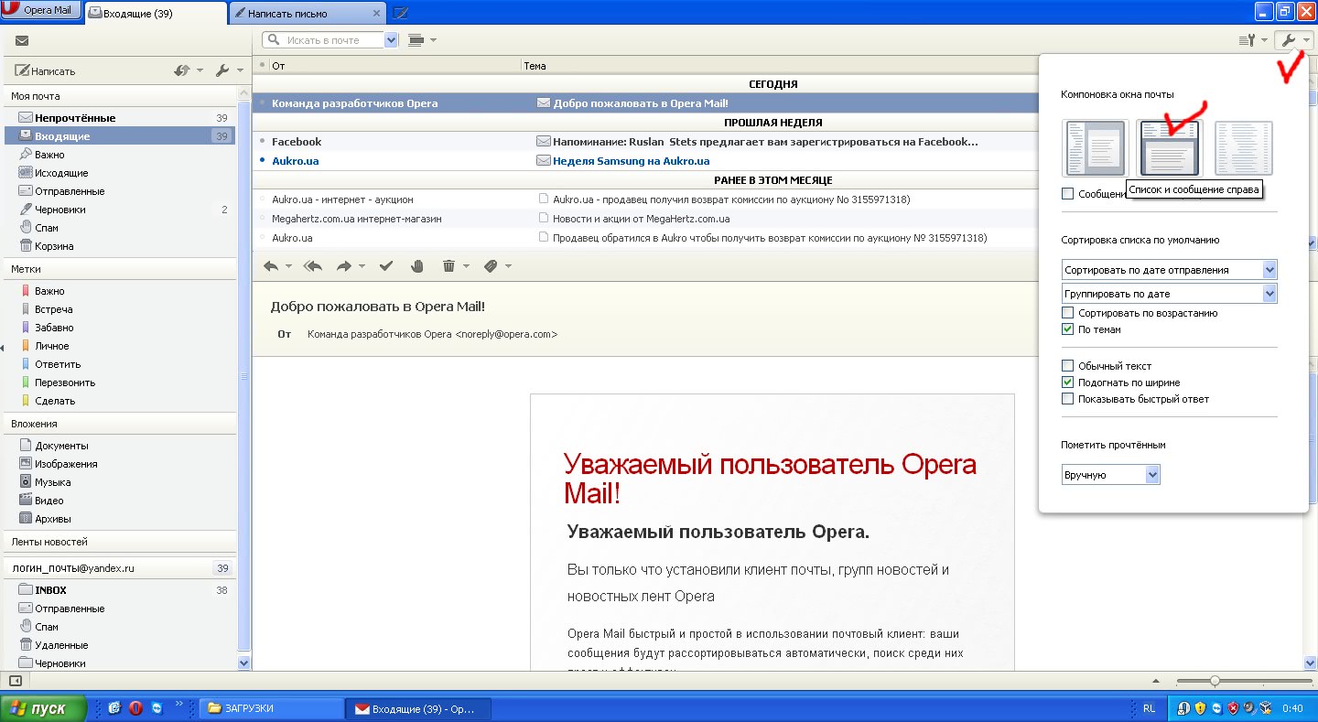The image size is (1318, 722).
Task: Open Сортировать по дате отправления dropdown
Action: pos(1170,270)
